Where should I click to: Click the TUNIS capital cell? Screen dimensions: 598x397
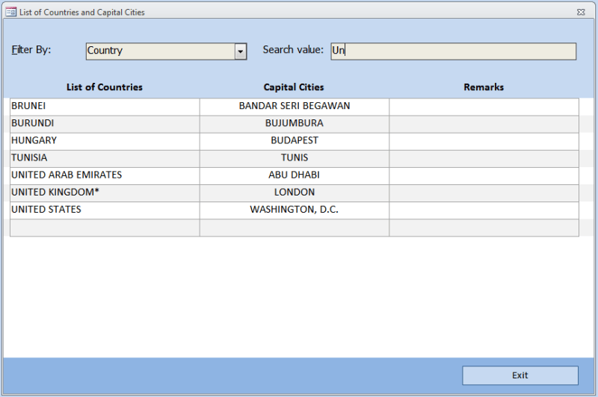pyautogui.click(x=295, y=159)
